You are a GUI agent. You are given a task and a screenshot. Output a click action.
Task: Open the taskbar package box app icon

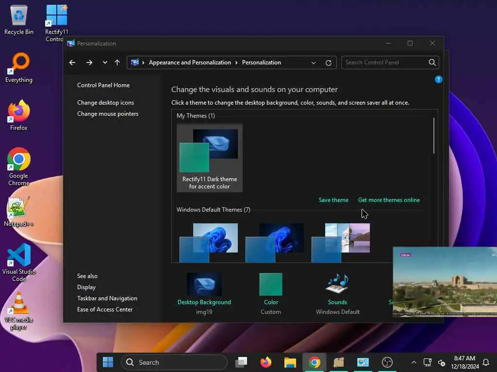point(338,362)
